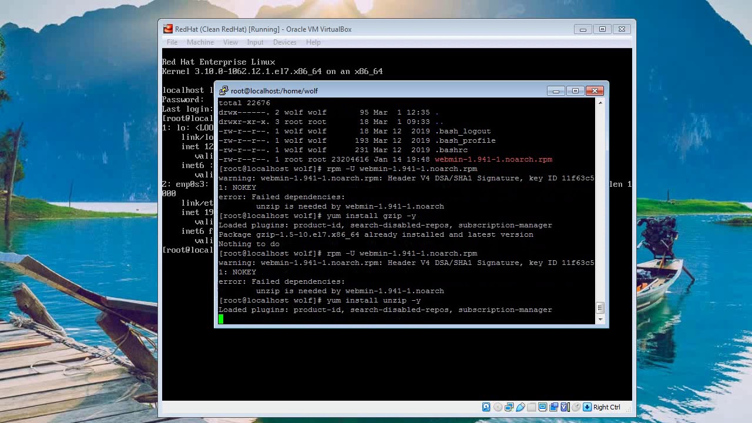The height and width of the screenshot is (423, 752).
Task: Open the Devices menu in VirtualBox
Action: tap(284, 42)
